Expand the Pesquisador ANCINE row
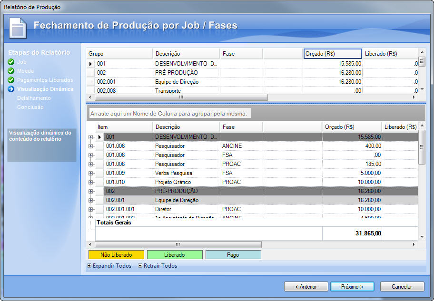The image size is (434, 301). 90,146
